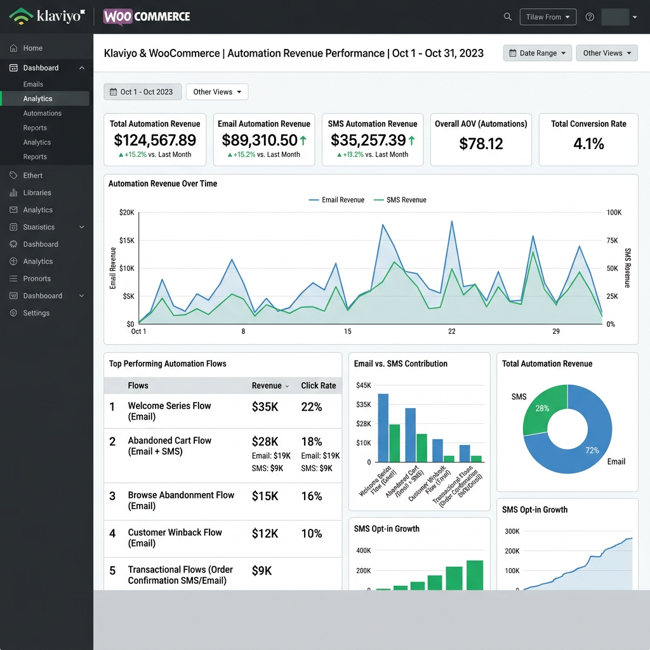Screen dimensions: 650x650
Task: Click the Libraries bar chart icon
Action: tap(13, 192)
